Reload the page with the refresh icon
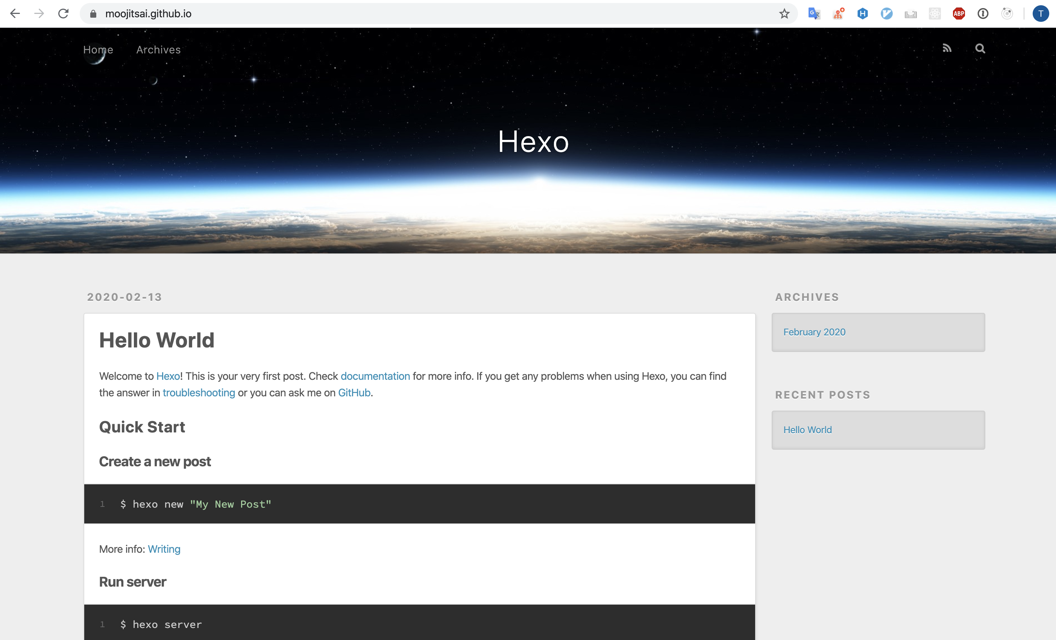Viewport: 1056px width, 640px height. [x=64, y=14]
